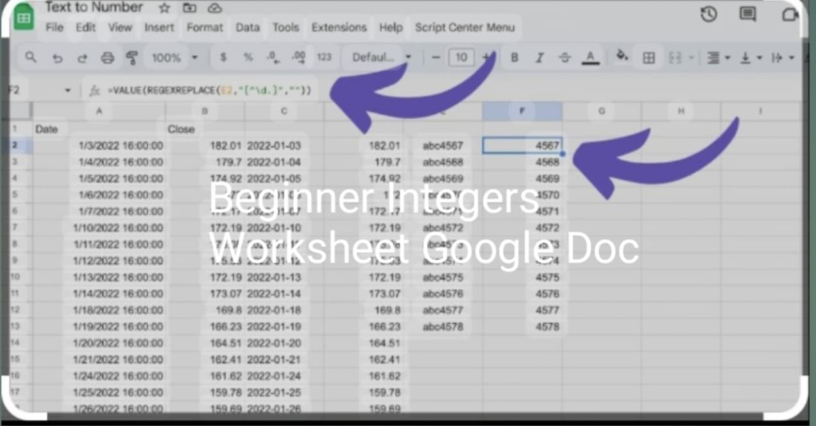Select column H header
The image size is (816, 426).
681,111
